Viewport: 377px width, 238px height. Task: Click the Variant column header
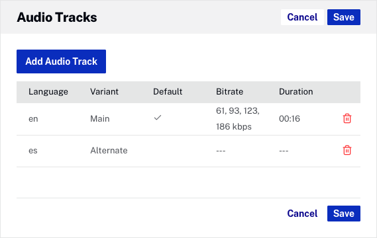pos(104,92)
